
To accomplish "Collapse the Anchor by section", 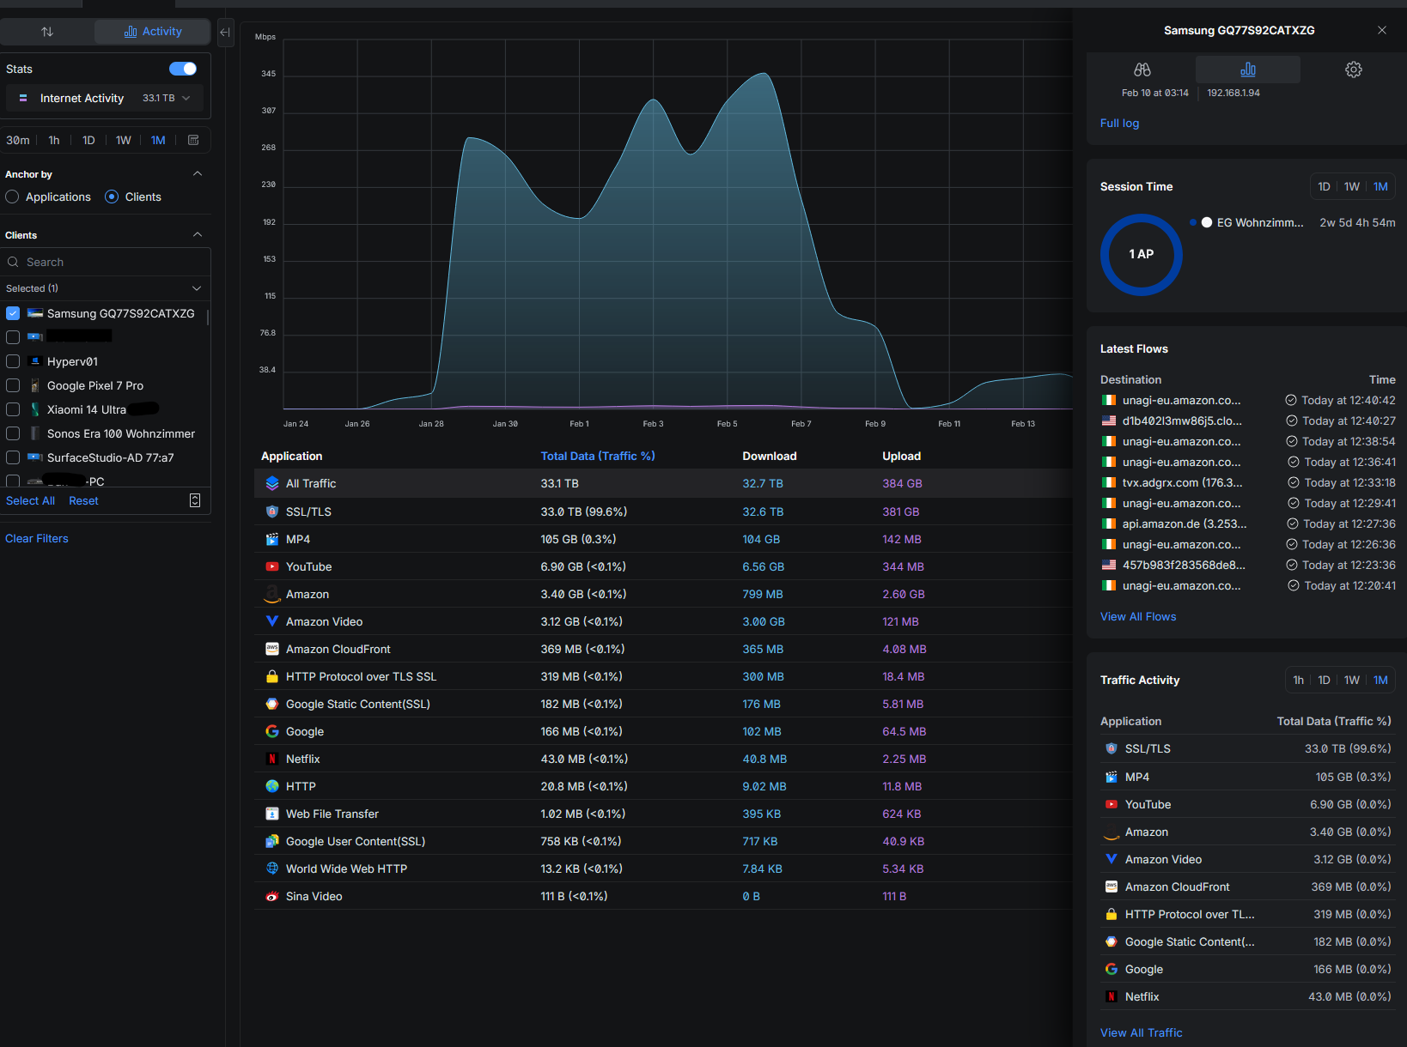I will 198,173.
